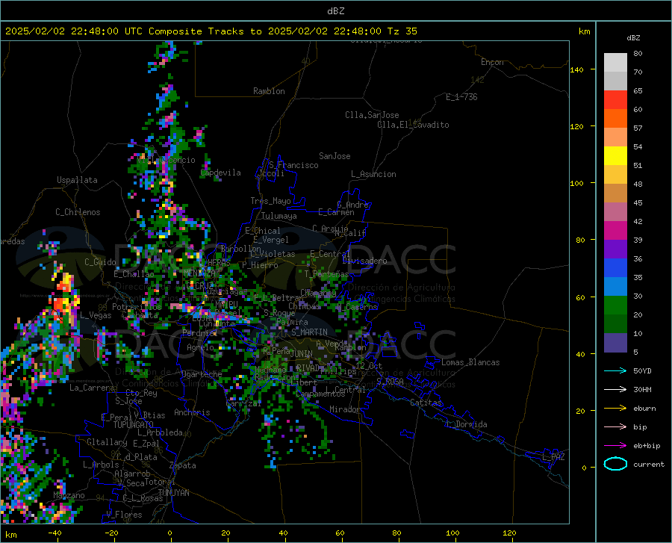Select the dark violet 5 dBZ swatch

coord(615,343)
